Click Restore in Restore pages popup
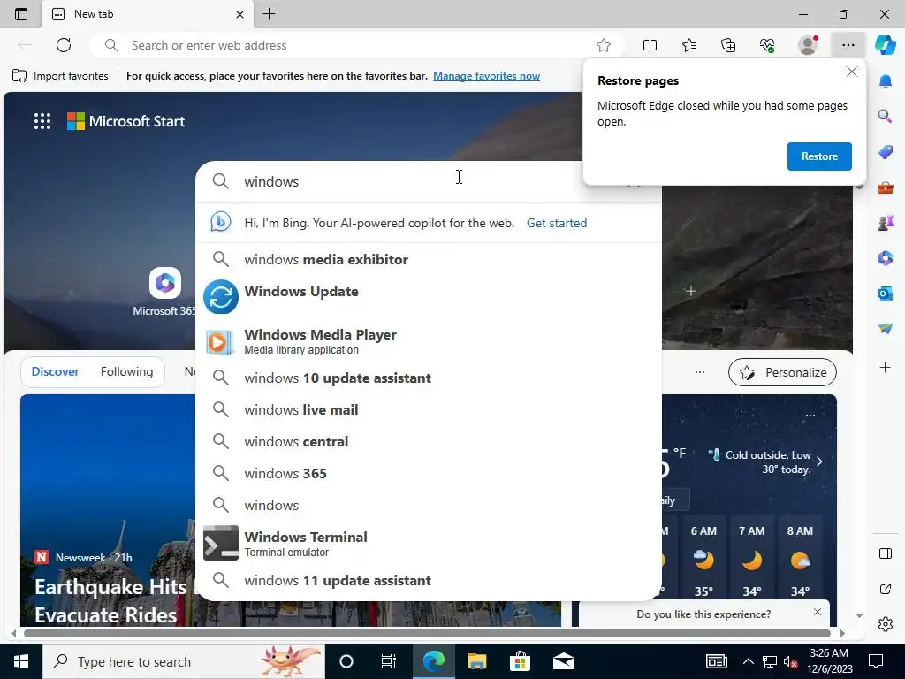 [x=819, y=156]
